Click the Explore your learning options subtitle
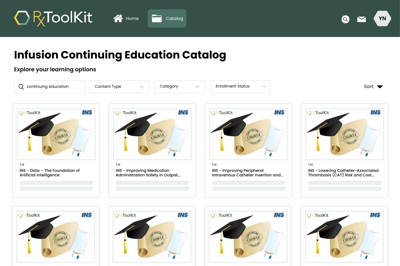The height and width of the screenshot is (266, 400). (x=55, y=69)
